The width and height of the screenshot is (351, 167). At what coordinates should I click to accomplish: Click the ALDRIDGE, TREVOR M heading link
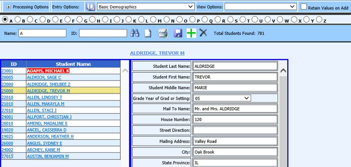(x=157, y=53)
